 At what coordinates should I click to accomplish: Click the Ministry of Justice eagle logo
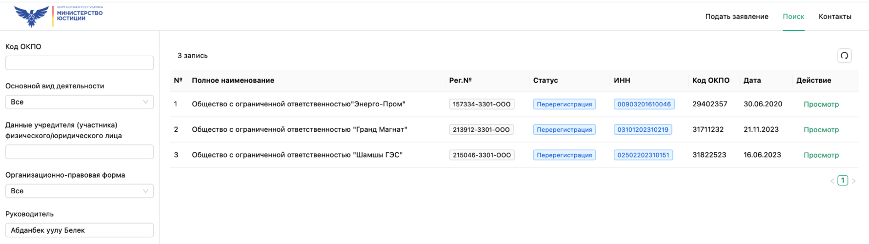[32, 16]
